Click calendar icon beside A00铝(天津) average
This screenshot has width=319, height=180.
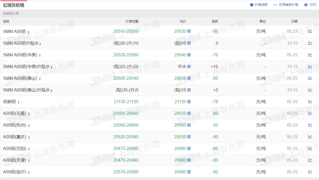[189, 160]
